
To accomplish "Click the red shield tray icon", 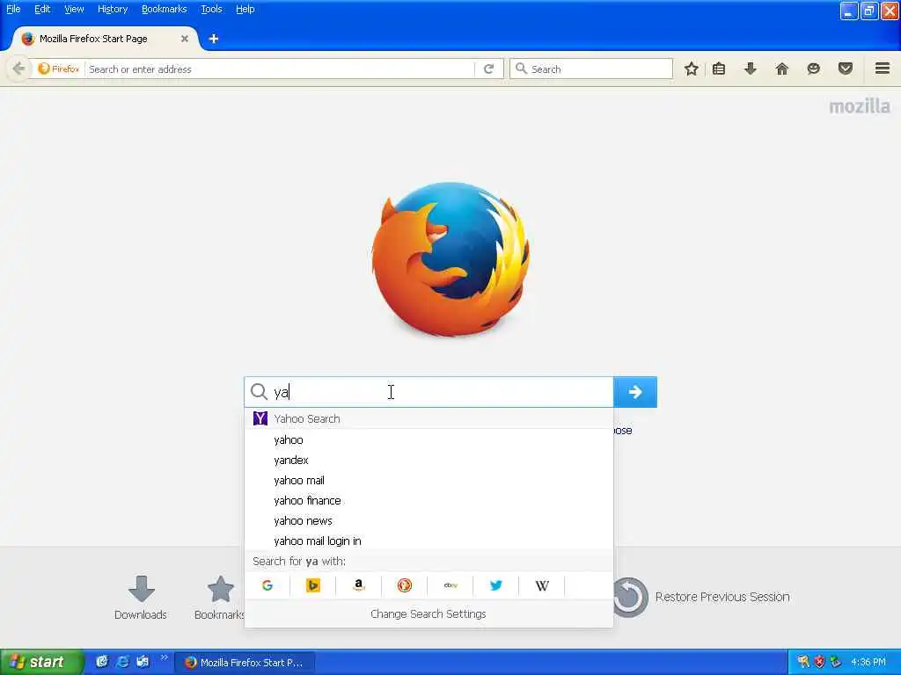I will click(x=819, y=663).
